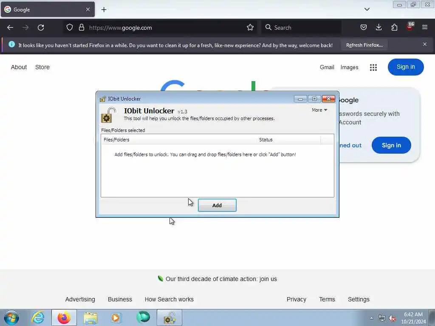435x326 pixels.
Task: Click the top-right Sign in button
Action: coord(406,67)
